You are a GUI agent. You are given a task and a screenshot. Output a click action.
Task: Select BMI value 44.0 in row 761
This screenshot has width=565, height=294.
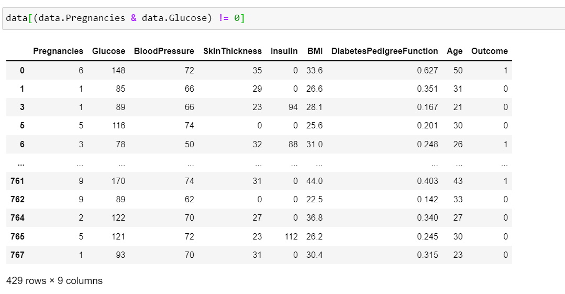tap(314, 181)
